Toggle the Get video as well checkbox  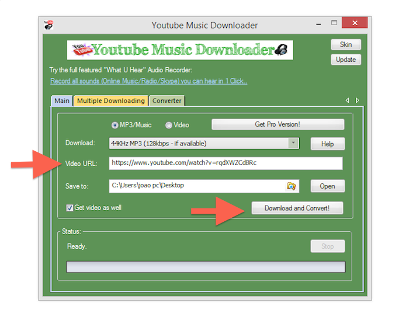[94, 208]
